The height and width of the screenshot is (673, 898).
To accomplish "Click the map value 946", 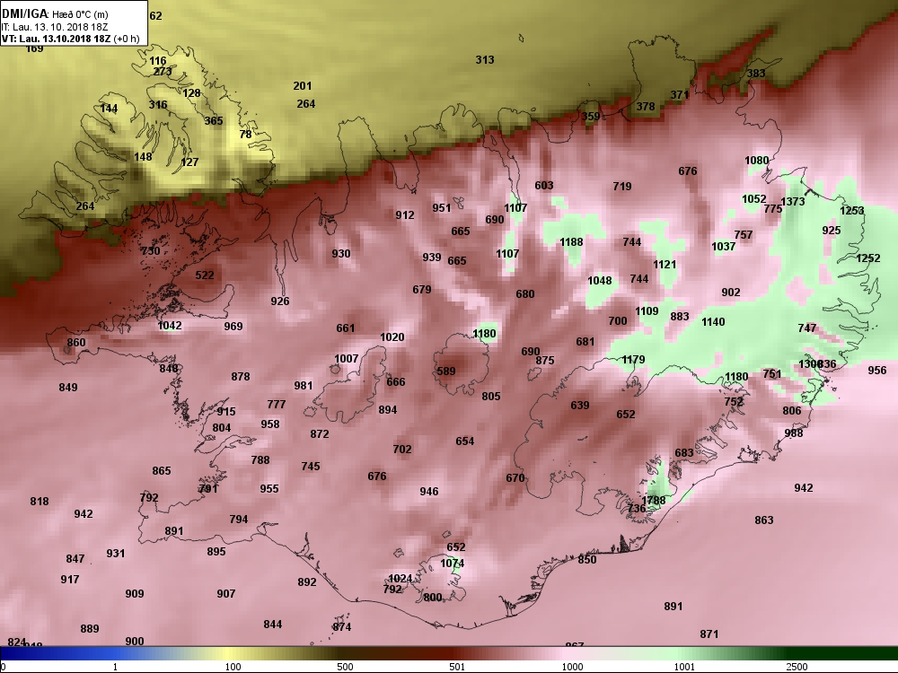I will click(x=429, y=491).
